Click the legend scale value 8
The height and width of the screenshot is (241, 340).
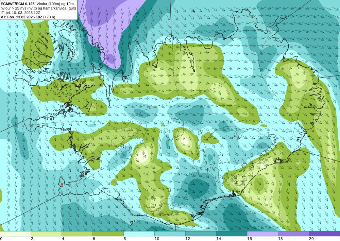(125, 239)
